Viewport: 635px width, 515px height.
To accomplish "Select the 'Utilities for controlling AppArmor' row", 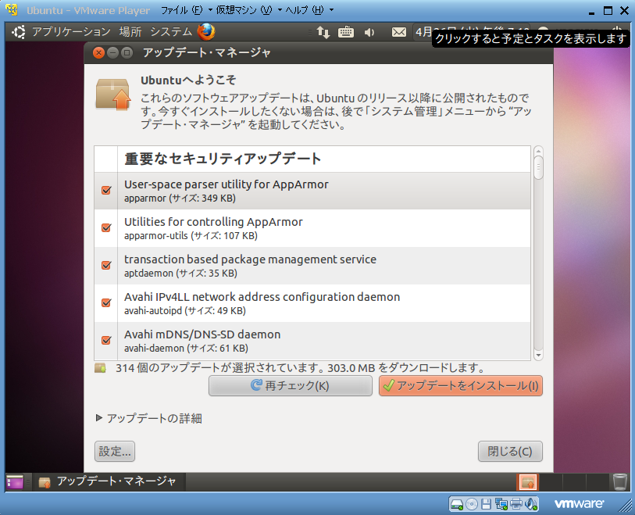I will [312, 228].
